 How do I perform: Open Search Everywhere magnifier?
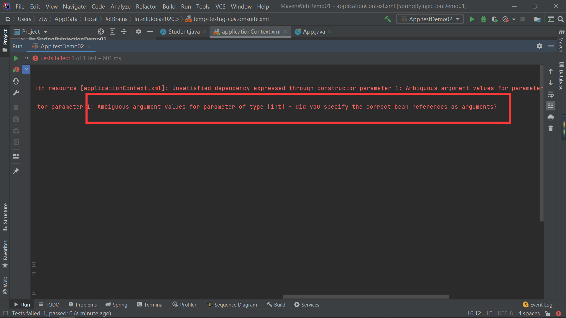tap(561, 19)
